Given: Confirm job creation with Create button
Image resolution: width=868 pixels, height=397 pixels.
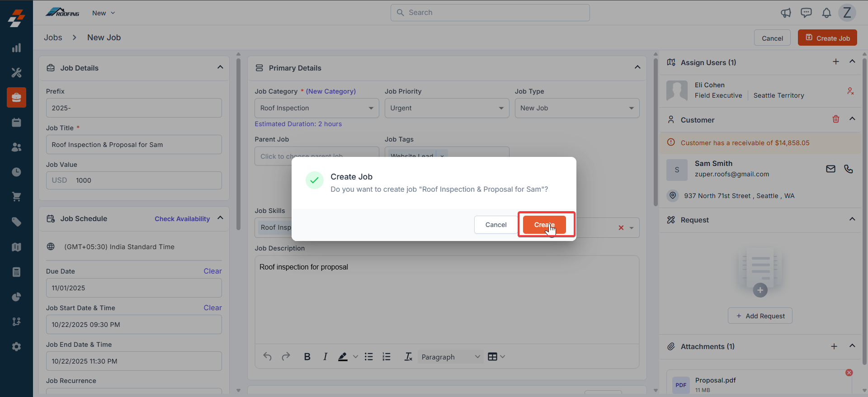Looking at the screenshot, I should tap(544, 225).
